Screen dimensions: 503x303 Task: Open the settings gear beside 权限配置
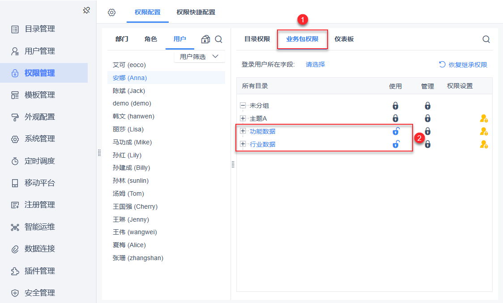point(112,13)
